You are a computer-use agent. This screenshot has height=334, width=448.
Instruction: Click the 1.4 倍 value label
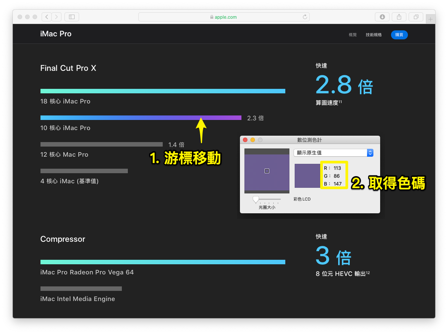tap(176, 145)
